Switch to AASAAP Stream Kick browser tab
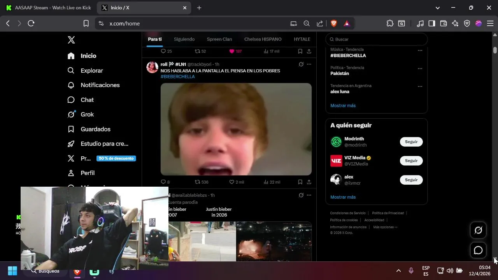Viewport: 498px width, 280px height. click(48, 8)
